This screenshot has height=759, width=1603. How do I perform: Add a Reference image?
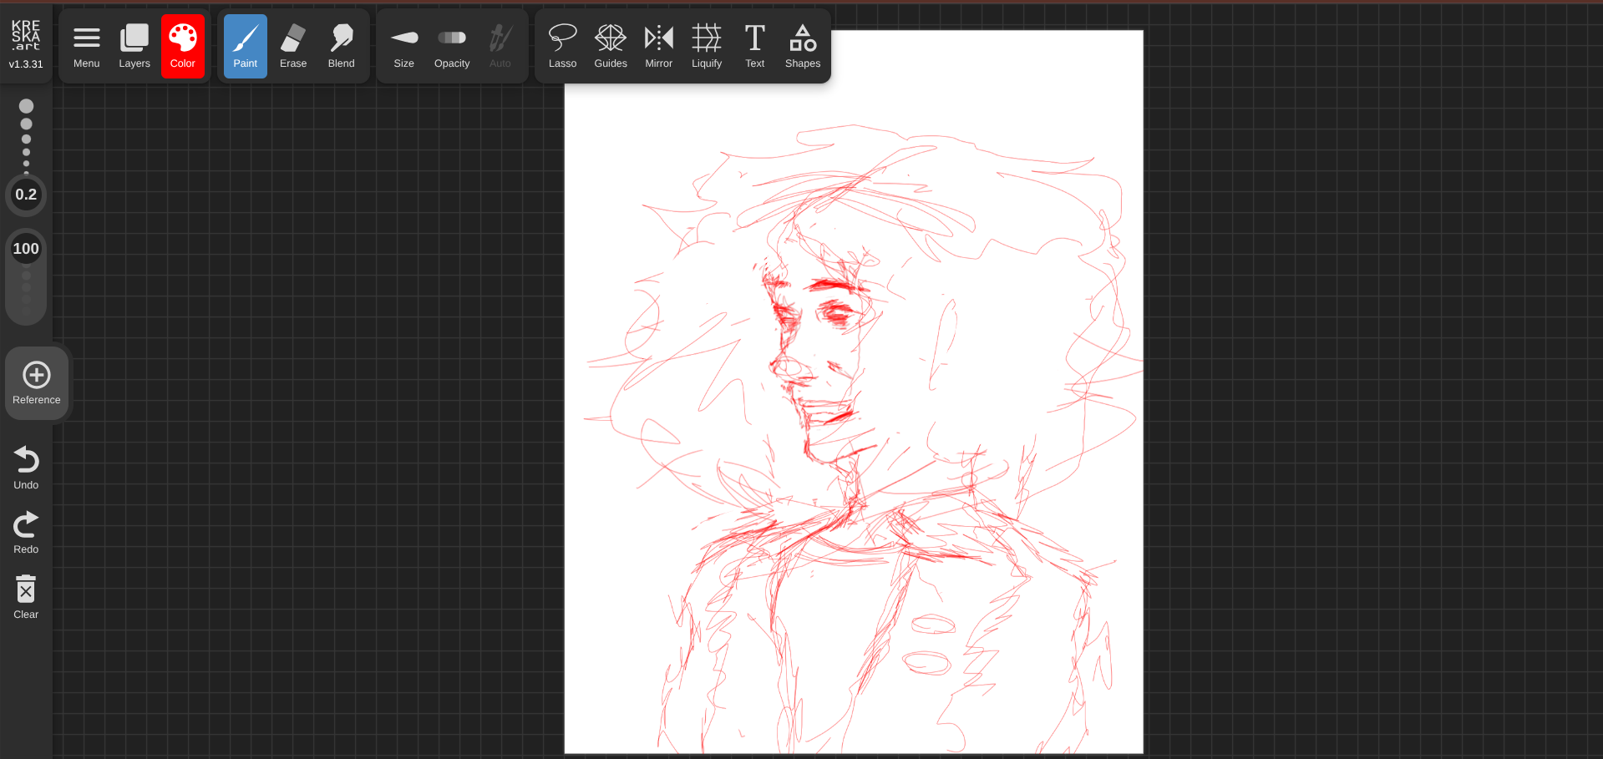coord(37,383)
